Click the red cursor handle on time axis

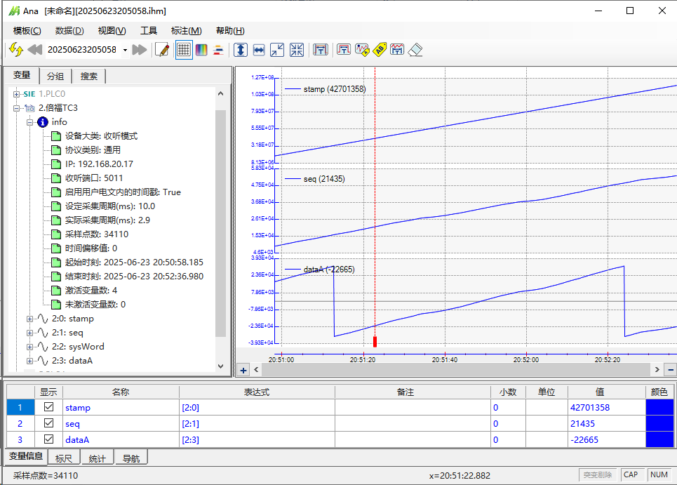point(375,342)
